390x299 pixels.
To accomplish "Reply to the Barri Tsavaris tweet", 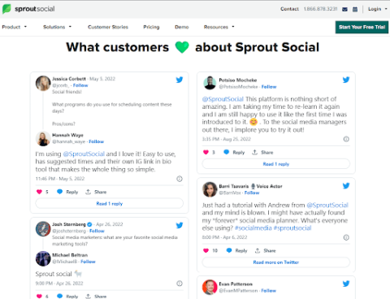I will pos(237,250).
